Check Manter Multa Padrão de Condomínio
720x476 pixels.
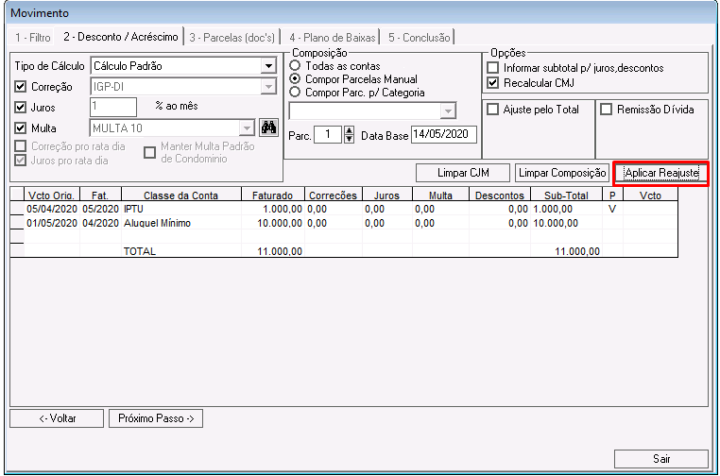click(x=149, y=152)
